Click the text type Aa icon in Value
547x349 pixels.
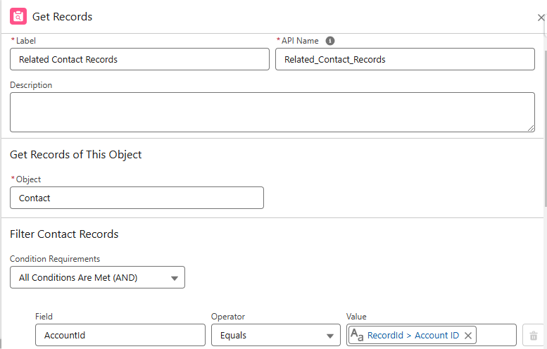(357, 335)
